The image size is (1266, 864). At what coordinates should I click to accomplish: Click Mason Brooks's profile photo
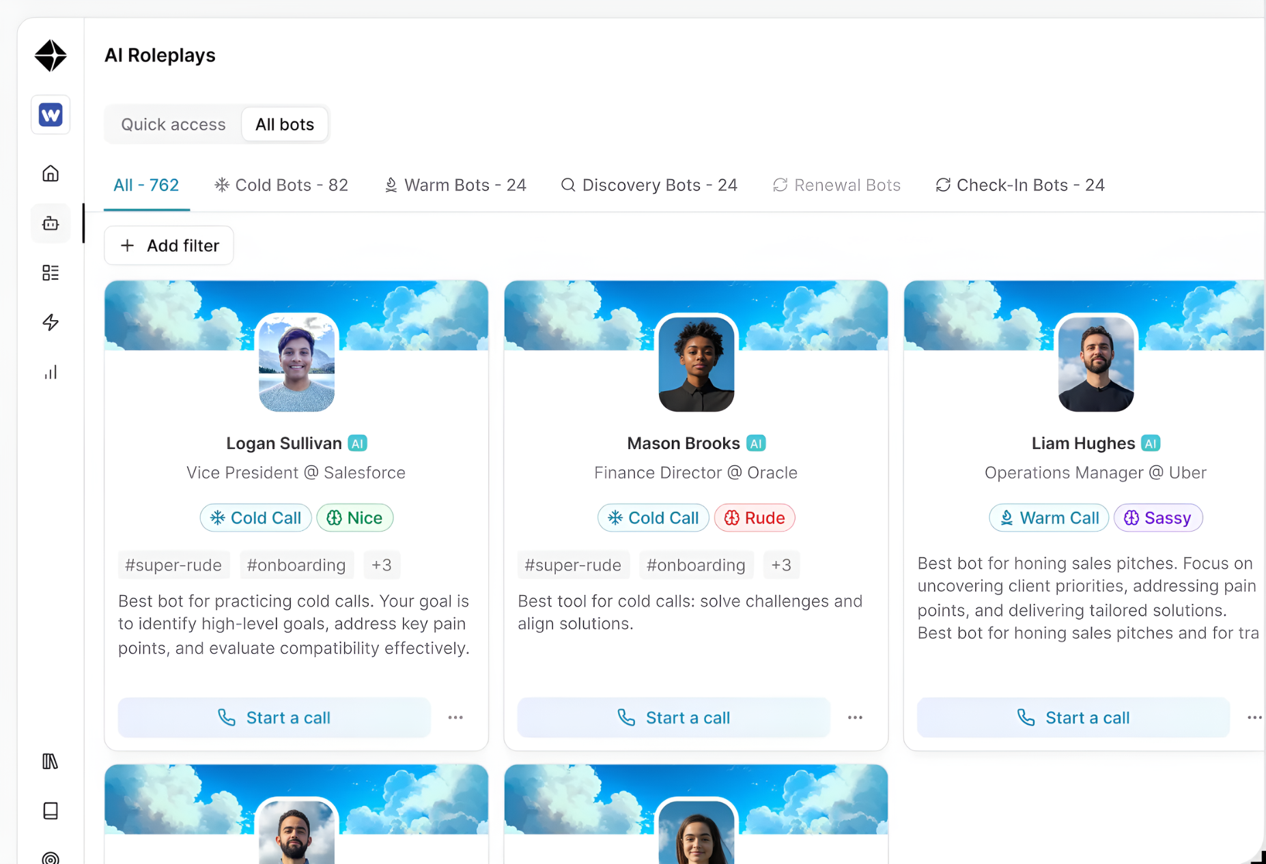pyautogui.click(x=696, y=364)
